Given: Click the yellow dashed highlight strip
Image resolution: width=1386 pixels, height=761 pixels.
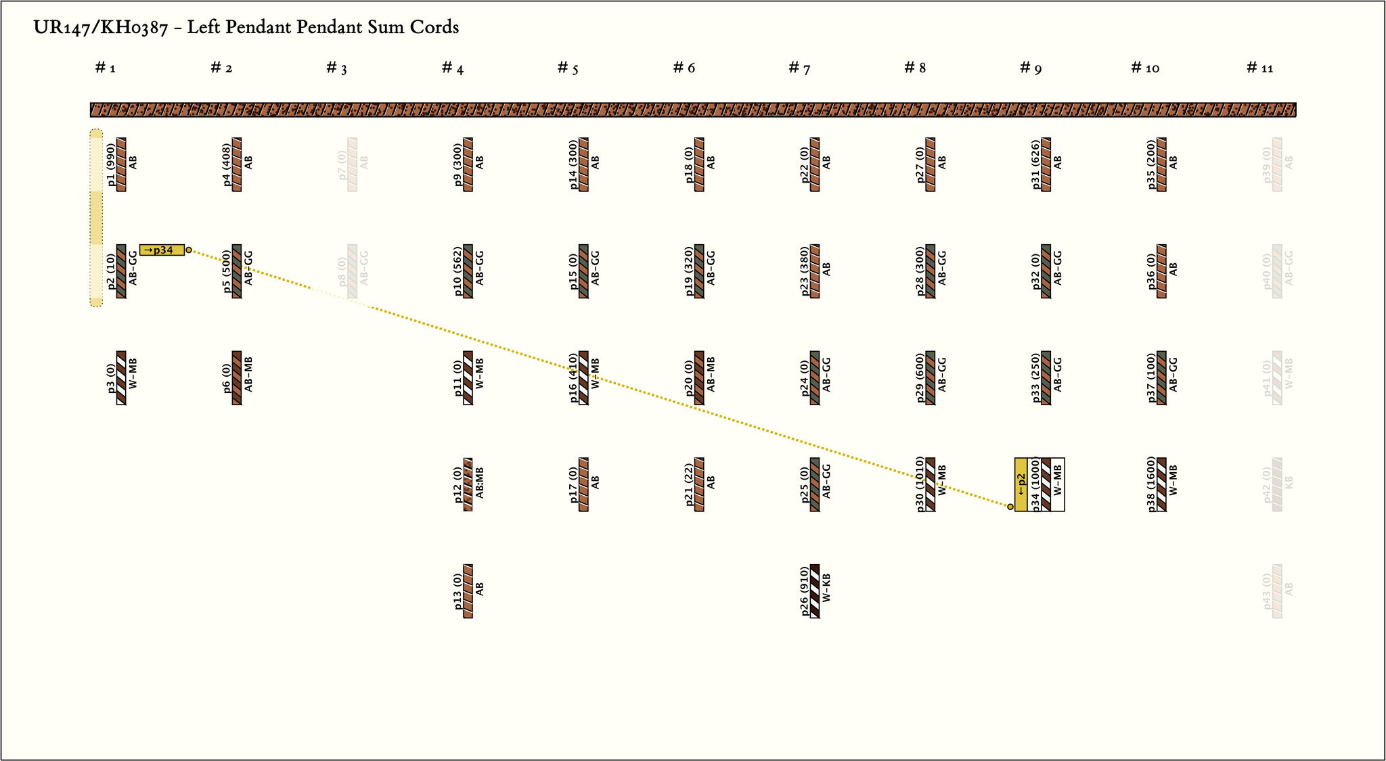Looking at the screenshot, I should click(96, 218).
